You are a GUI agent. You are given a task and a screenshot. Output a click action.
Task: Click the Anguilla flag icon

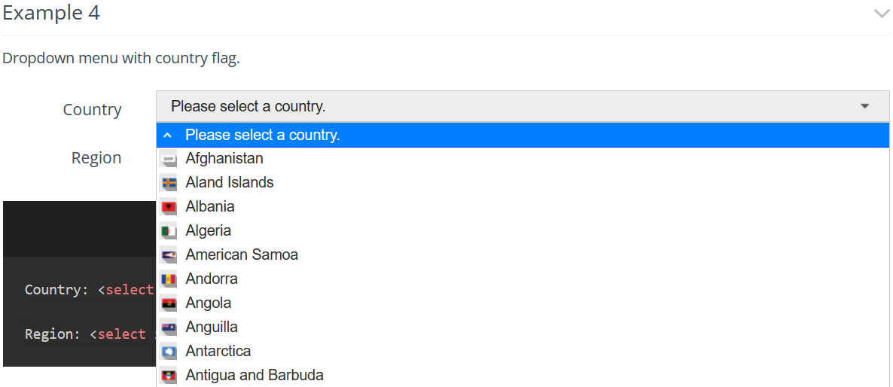(x=169, y=328)
